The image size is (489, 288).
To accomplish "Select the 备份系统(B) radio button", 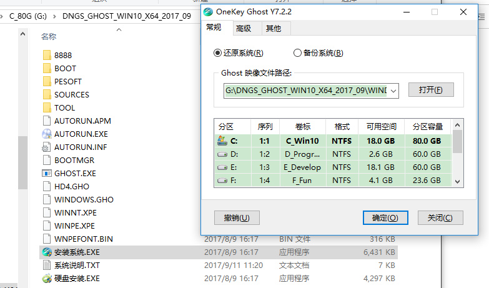I will tap(297, 53).
